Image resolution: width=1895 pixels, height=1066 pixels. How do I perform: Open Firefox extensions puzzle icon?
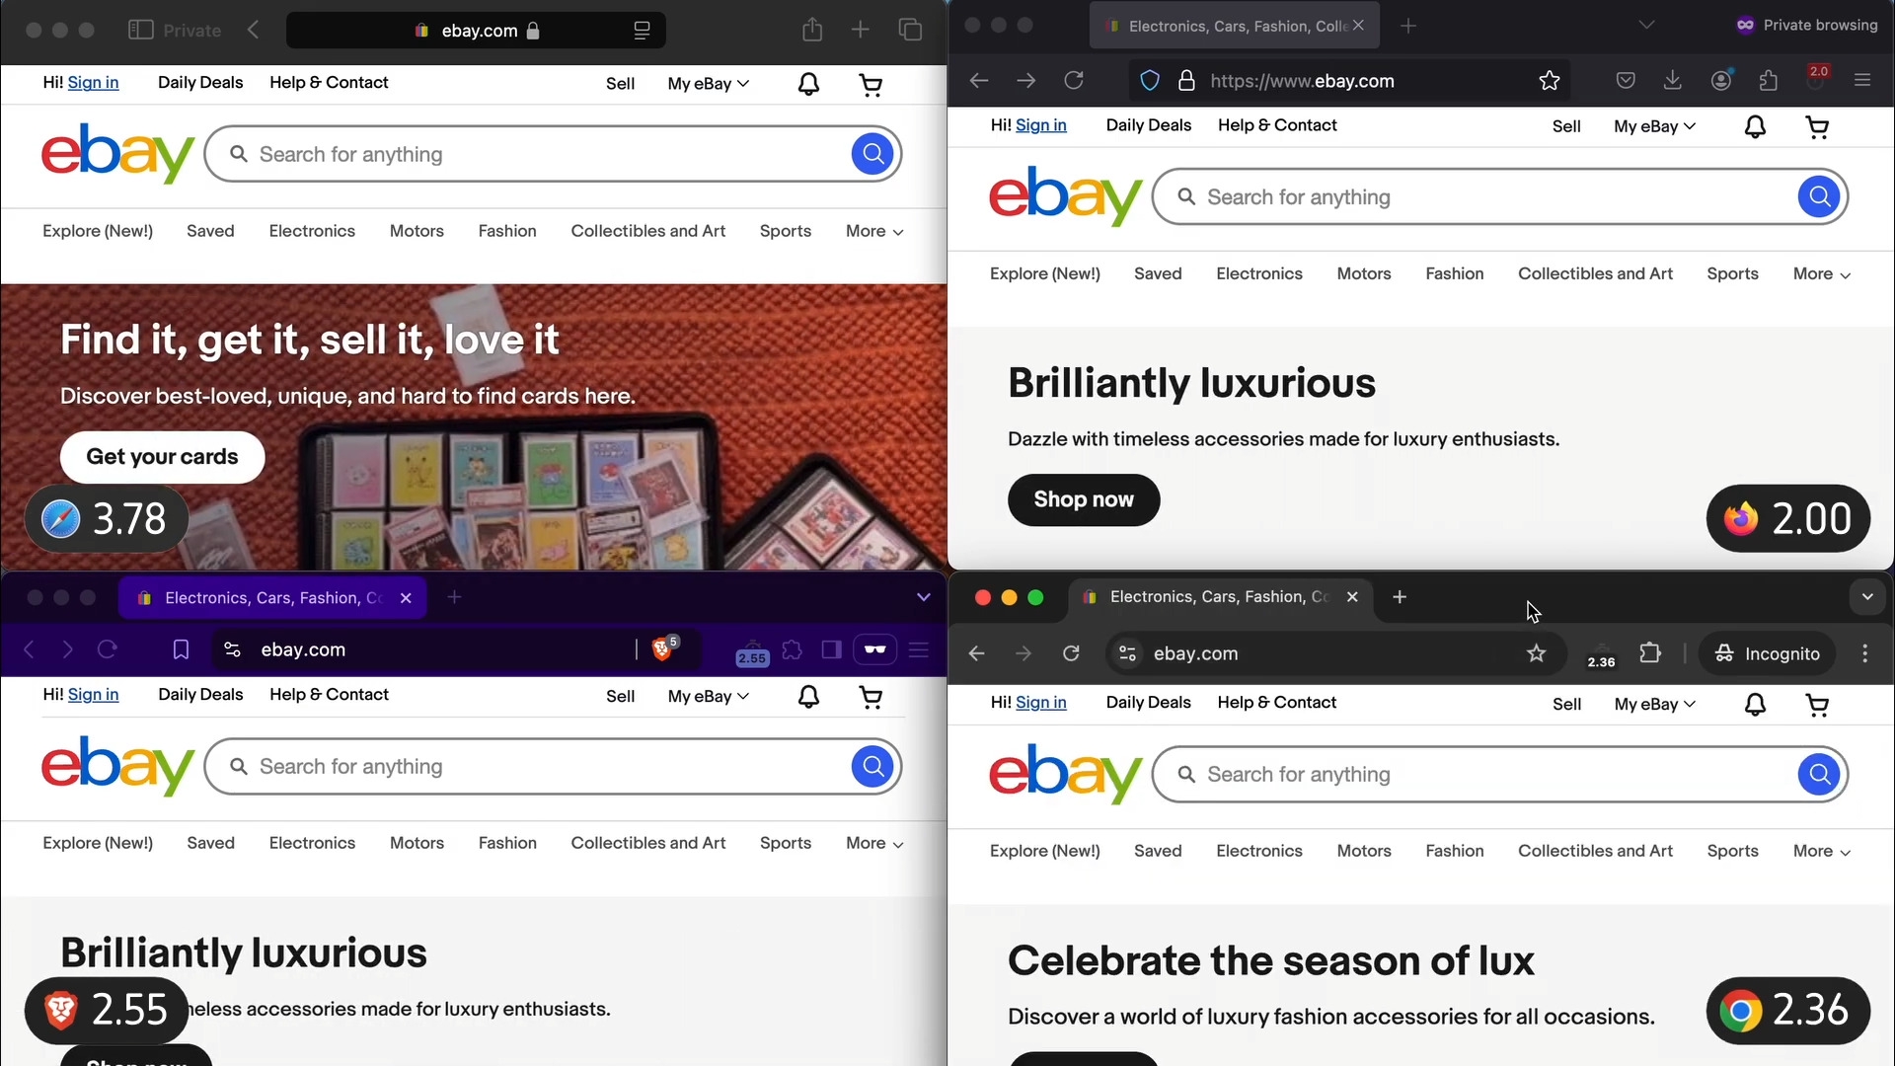pyautogui.click(x=1769, y=80)
